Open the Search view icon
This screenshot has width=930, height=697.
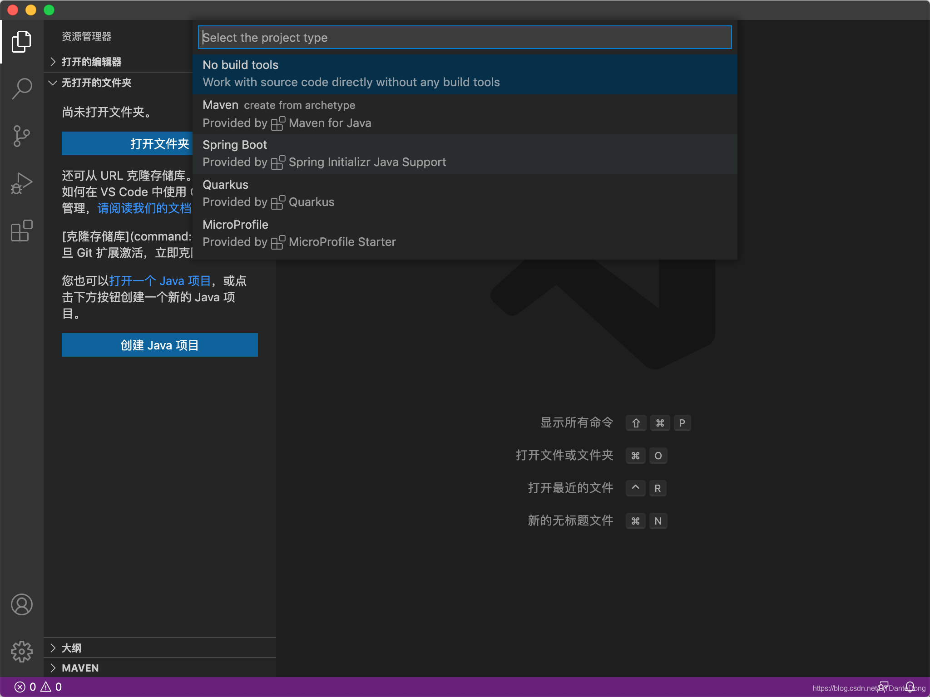click(21, 88)
